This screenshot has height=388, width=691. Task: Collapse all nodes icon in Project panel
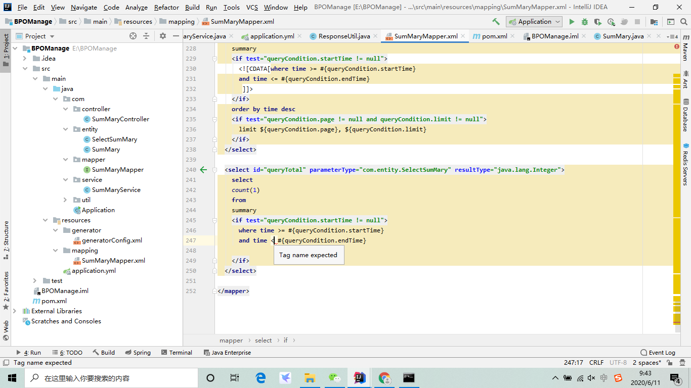[146, 36]
